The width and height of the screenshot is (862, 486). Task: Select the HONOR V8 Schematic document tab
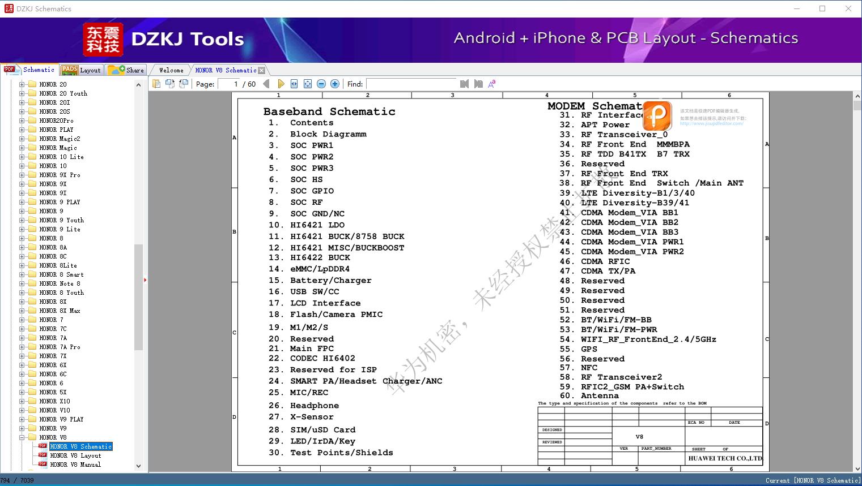(x=226, y=70)
